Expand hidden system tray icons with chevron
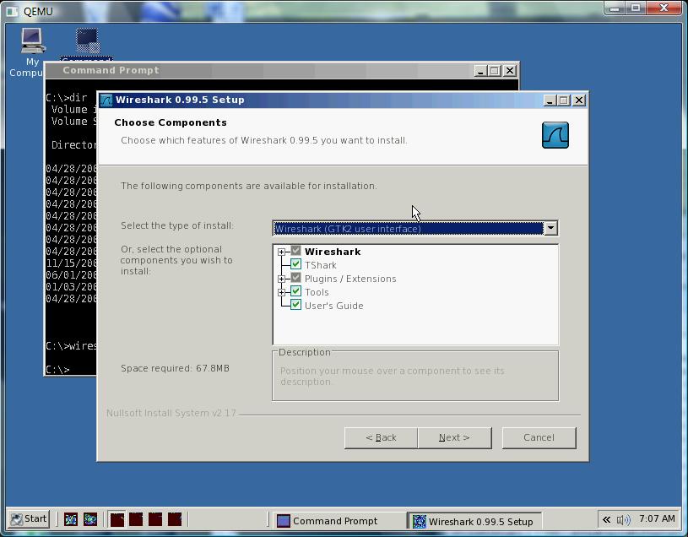Viewport: 688px width, 537px height. pos(606,519)
